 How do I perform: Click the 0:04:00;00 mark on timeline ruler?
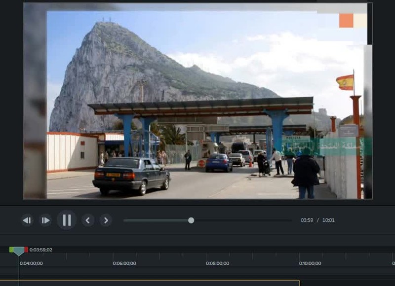31,263
